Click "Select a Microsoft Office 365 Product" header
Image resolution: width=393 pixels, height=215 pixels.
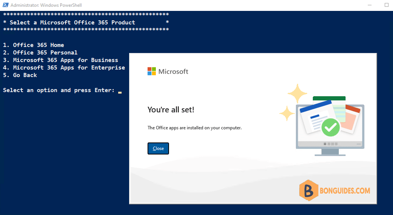pyautogui.click(x=72, y=23)
